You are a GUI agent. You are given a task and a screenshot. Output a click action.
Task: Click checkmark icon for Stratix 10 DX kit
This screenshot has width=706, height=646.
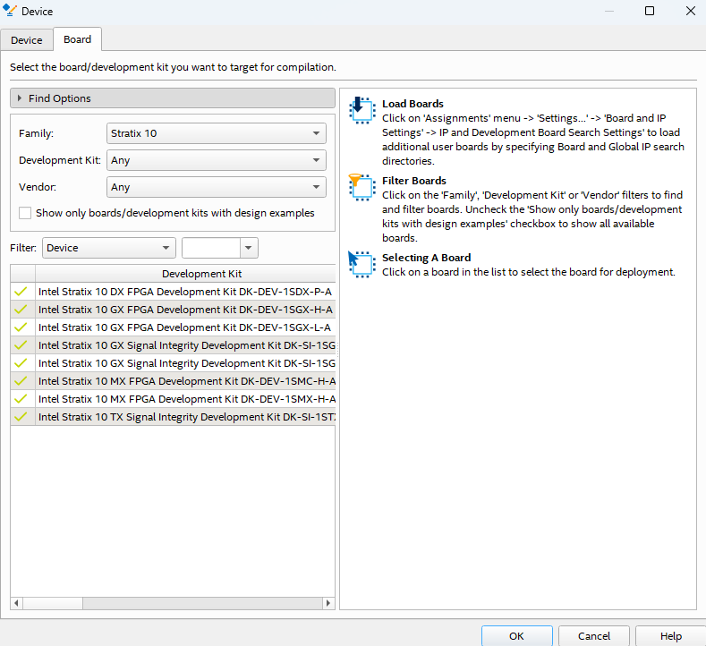coord(21,292)
